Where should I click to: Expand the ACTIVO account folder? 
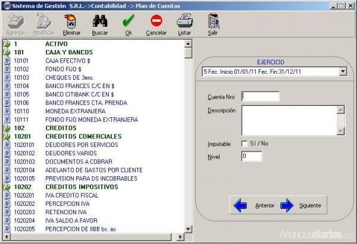(x=7, y=44)
